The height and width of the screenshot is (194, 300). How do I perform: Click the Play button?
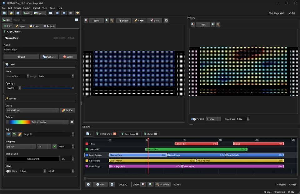pos(100,184)
